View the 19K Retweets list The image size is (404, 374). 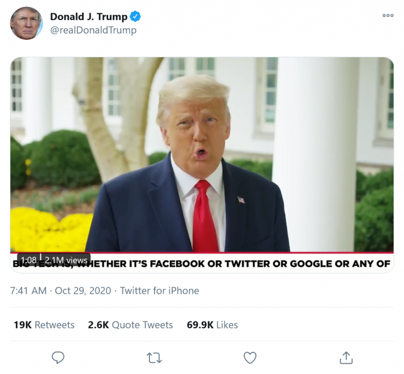pyautogui.click(x=44, y=325)
